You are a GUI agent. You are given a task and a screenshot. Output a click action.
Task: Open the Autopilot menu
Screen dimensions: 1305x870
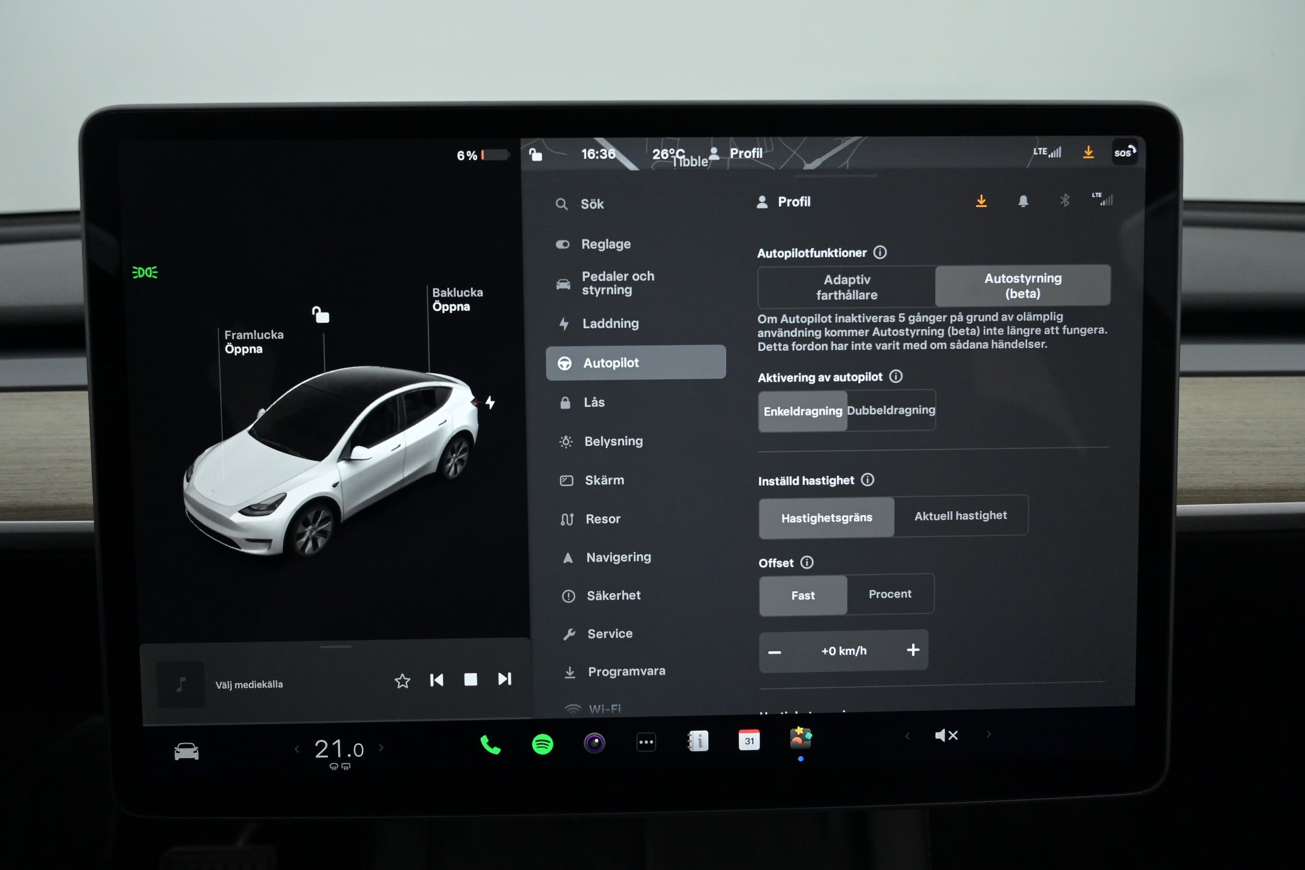(636, 363)
